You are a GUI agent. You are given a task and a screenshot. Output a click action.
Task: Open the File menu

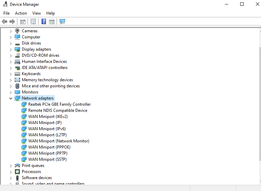pyautogui.click(x=6, y=13)
